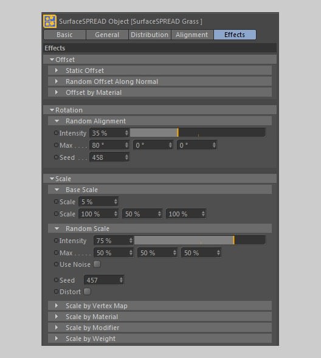Open the Alignment tab

pos(192,35)
